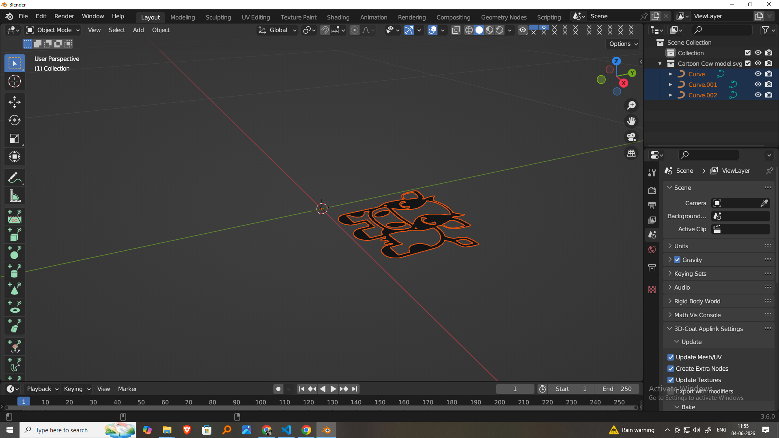This screenshot has height=438, width=779.
Task: Toggle X-ray mode
Action: coord(456,30)
